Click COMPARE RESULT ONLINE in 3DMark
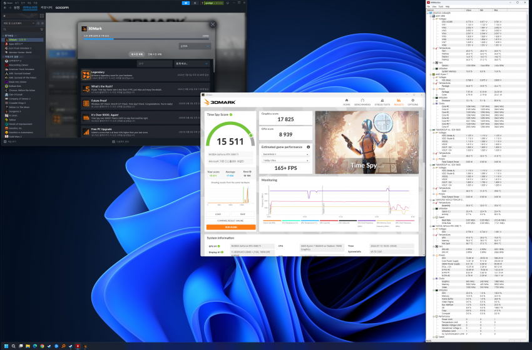The height and width of the screenshot is (350, 532). [x=231, y=221]
